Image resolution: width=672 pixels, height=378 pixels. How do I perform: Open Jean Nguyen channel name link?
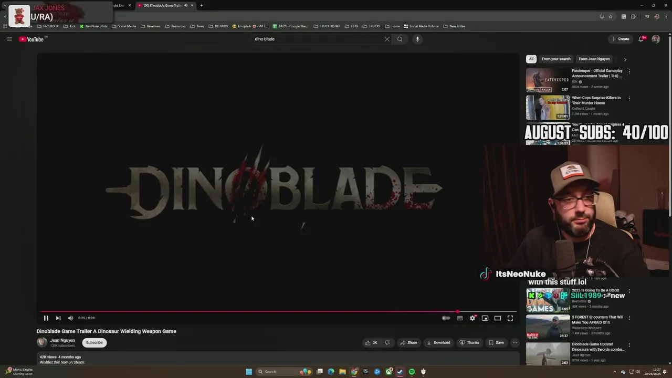(62, 340)
